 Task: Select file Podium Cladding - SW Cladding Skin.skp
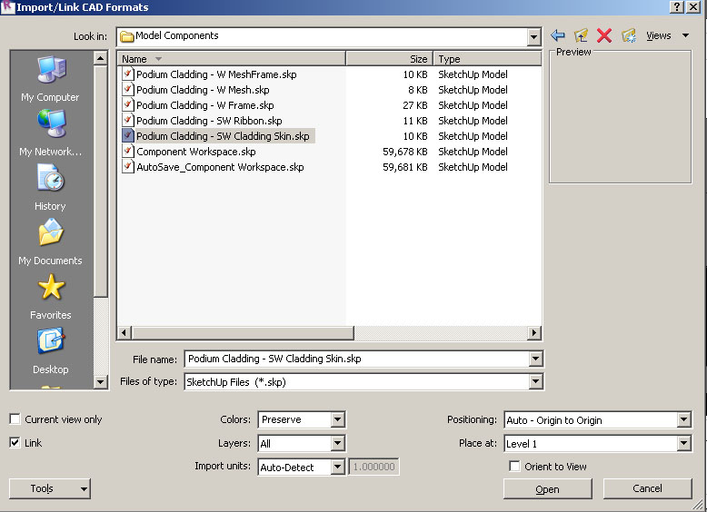point(223,135)
